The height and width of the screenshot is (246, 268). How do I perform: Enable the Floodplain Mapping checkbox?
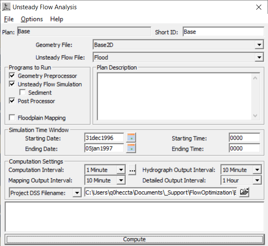tap(12, 118)
